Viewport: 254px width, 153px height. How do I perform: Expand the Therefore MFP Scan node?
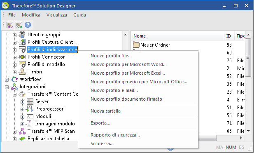coord(14,132)
